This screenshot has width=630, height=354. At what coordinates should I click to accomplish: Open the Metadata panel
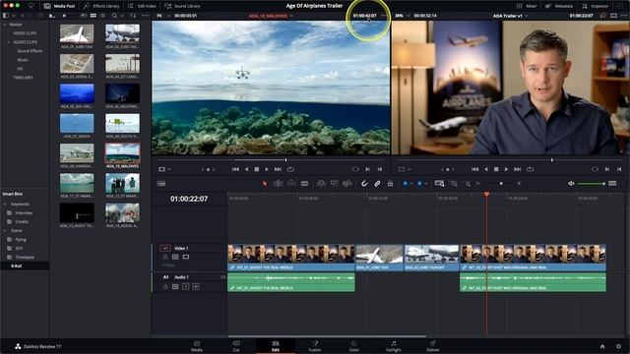[x=559, y=6]
